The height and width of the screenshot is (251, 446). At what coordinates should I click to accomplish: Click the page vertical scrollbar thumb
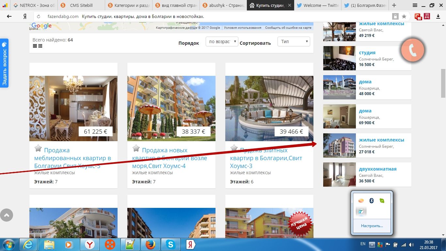coord(443,83)
